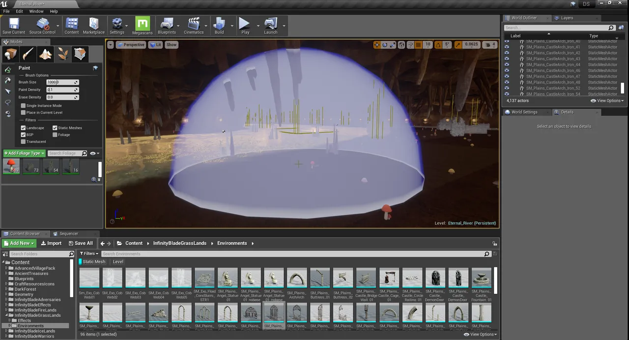Switch to Place mode in Modes panel
This screenshot has width=629, height=340.
click(x=10, y=54)
